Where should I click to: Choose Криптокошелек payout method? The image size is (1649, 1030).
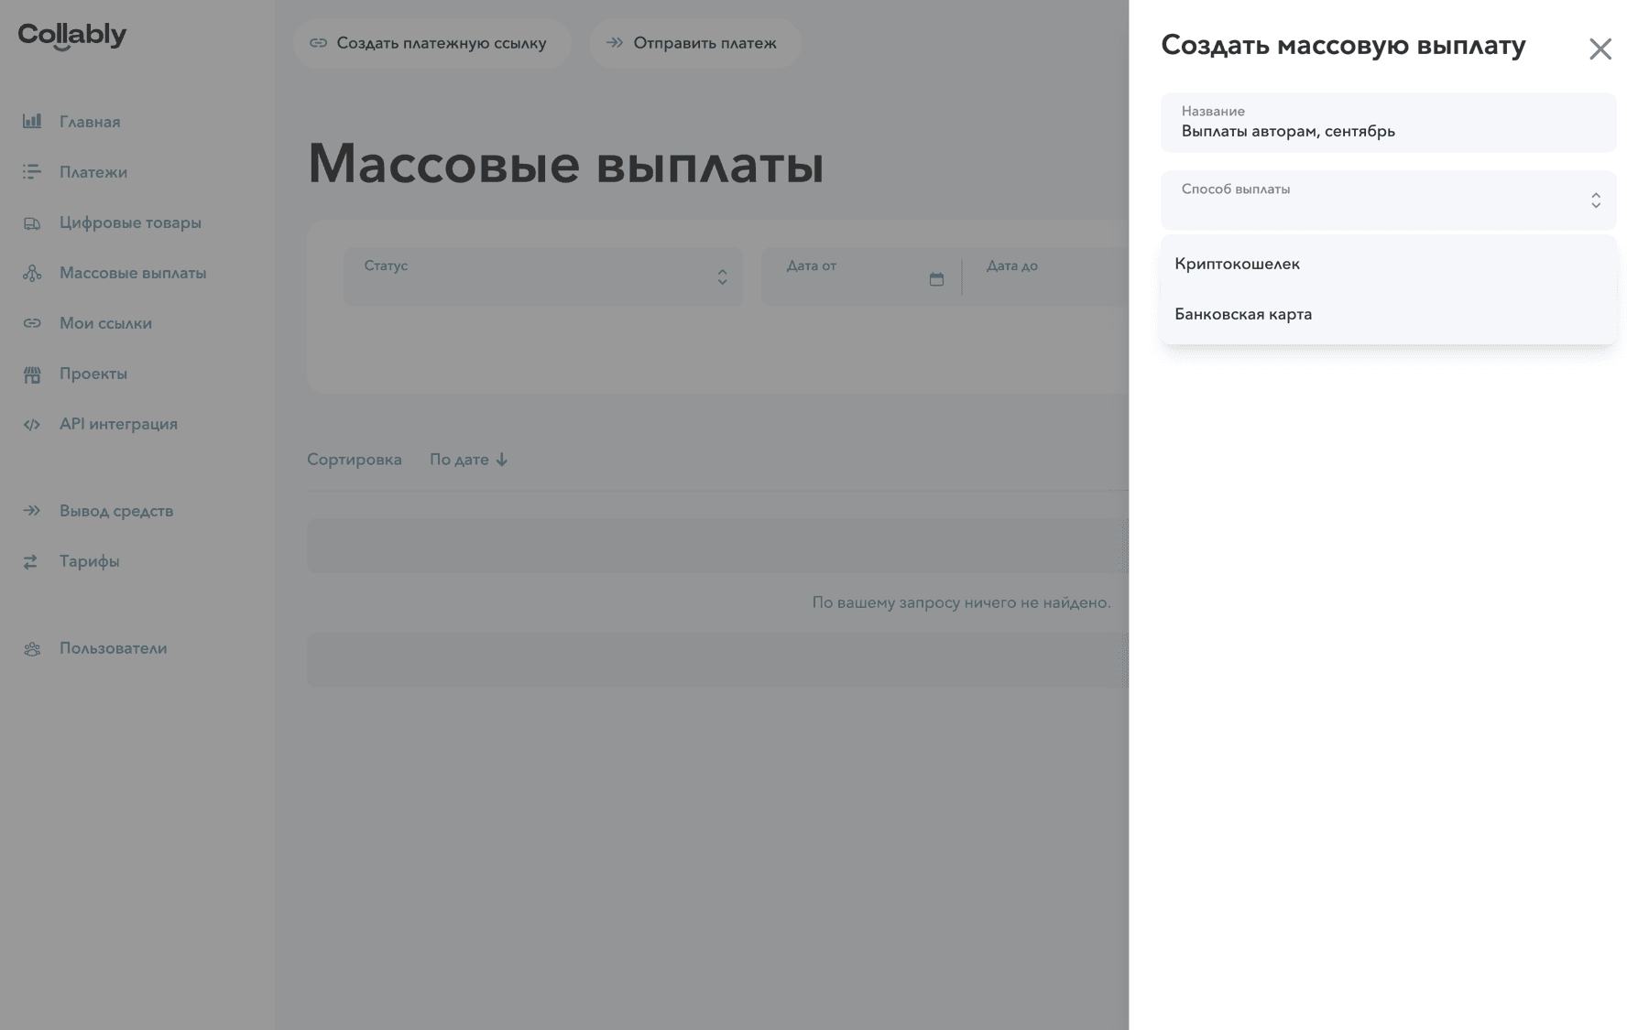pos(1388,264)
